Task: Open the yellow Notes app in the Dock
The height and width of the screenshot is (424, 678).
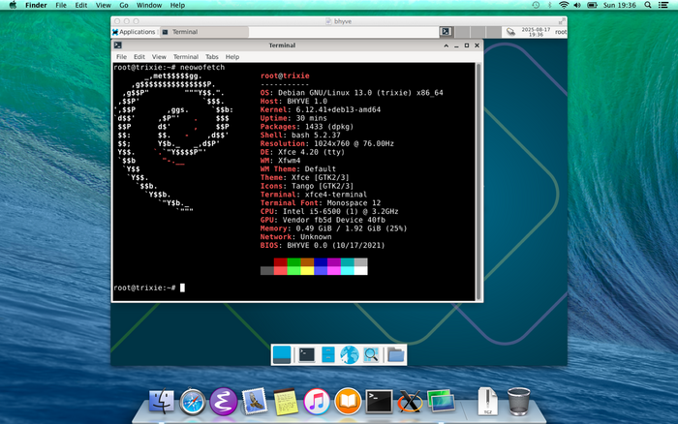Action: click(286, 402)
